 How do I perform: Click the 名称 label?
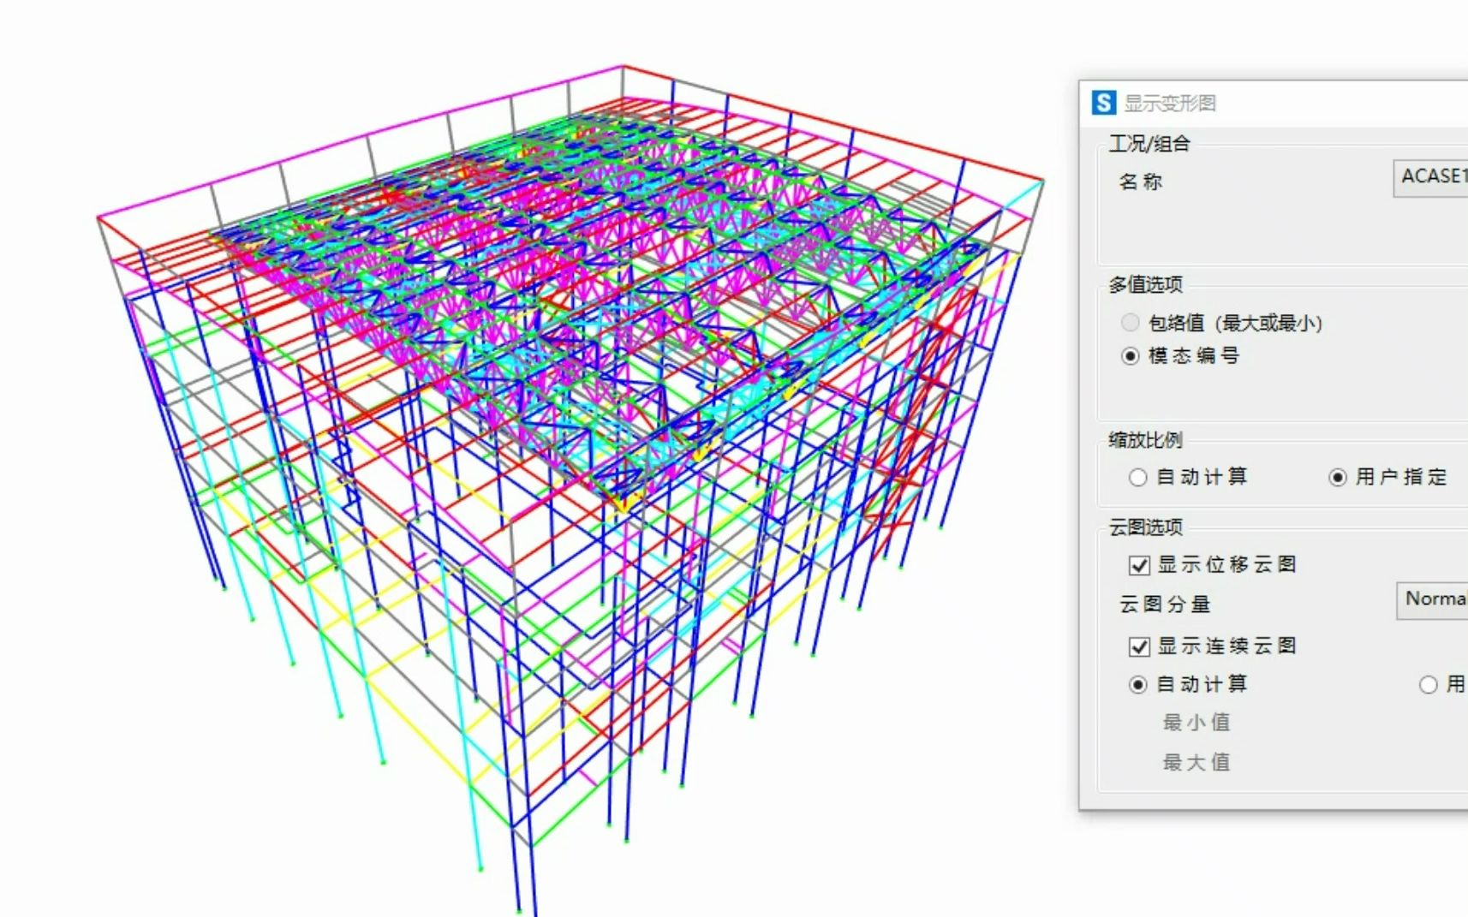tap(1140, 182)
